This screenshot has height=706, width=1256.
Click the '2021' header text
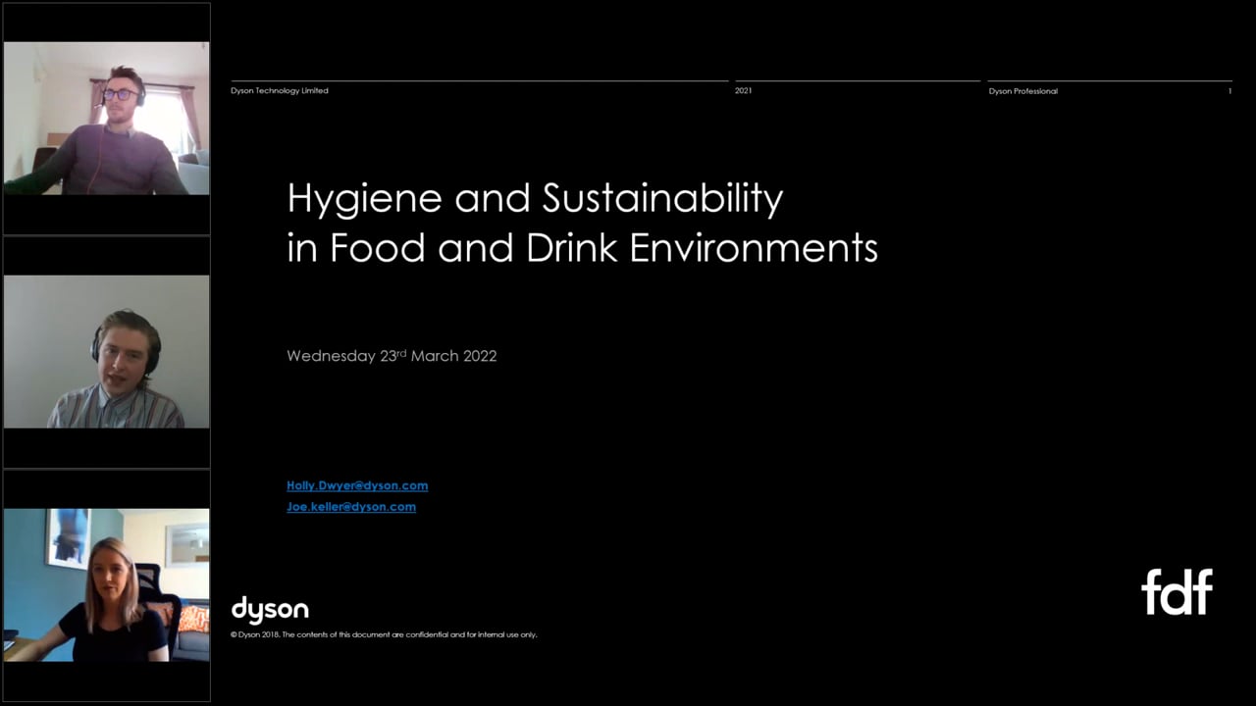[744, 91]
